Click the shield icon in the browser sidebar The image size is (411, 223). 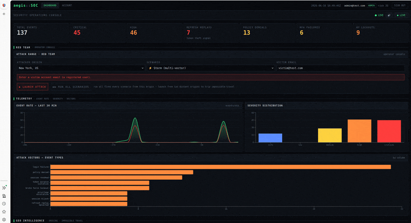point(4,5)
